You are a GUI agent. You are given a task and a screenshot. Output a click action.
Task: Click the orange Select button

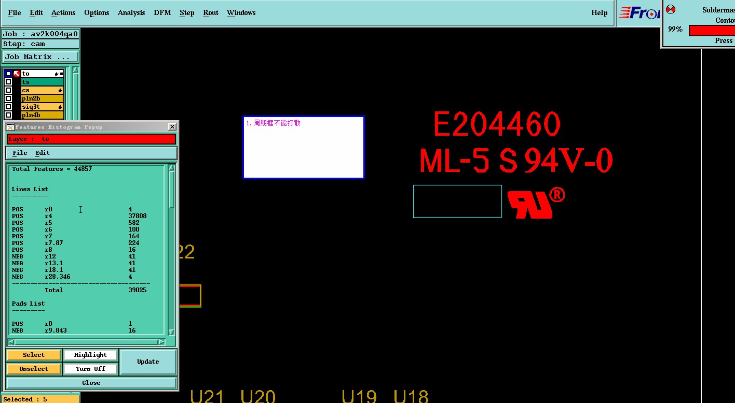tap(34, 355)
